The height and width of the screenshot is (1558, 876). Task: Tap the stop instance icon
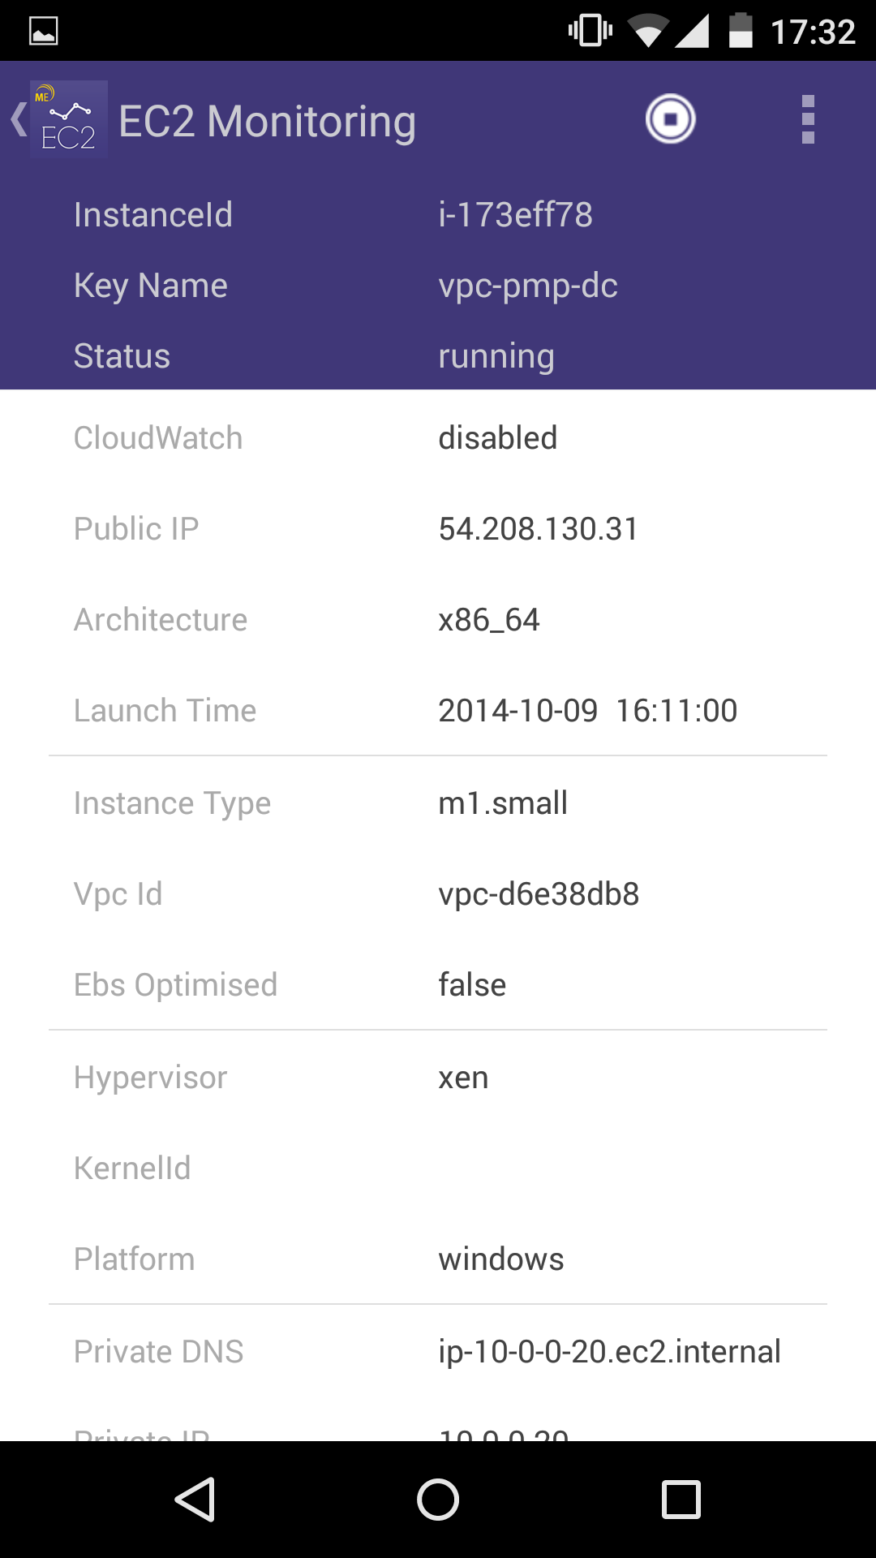pyautogui.click(x=670, y=119)
